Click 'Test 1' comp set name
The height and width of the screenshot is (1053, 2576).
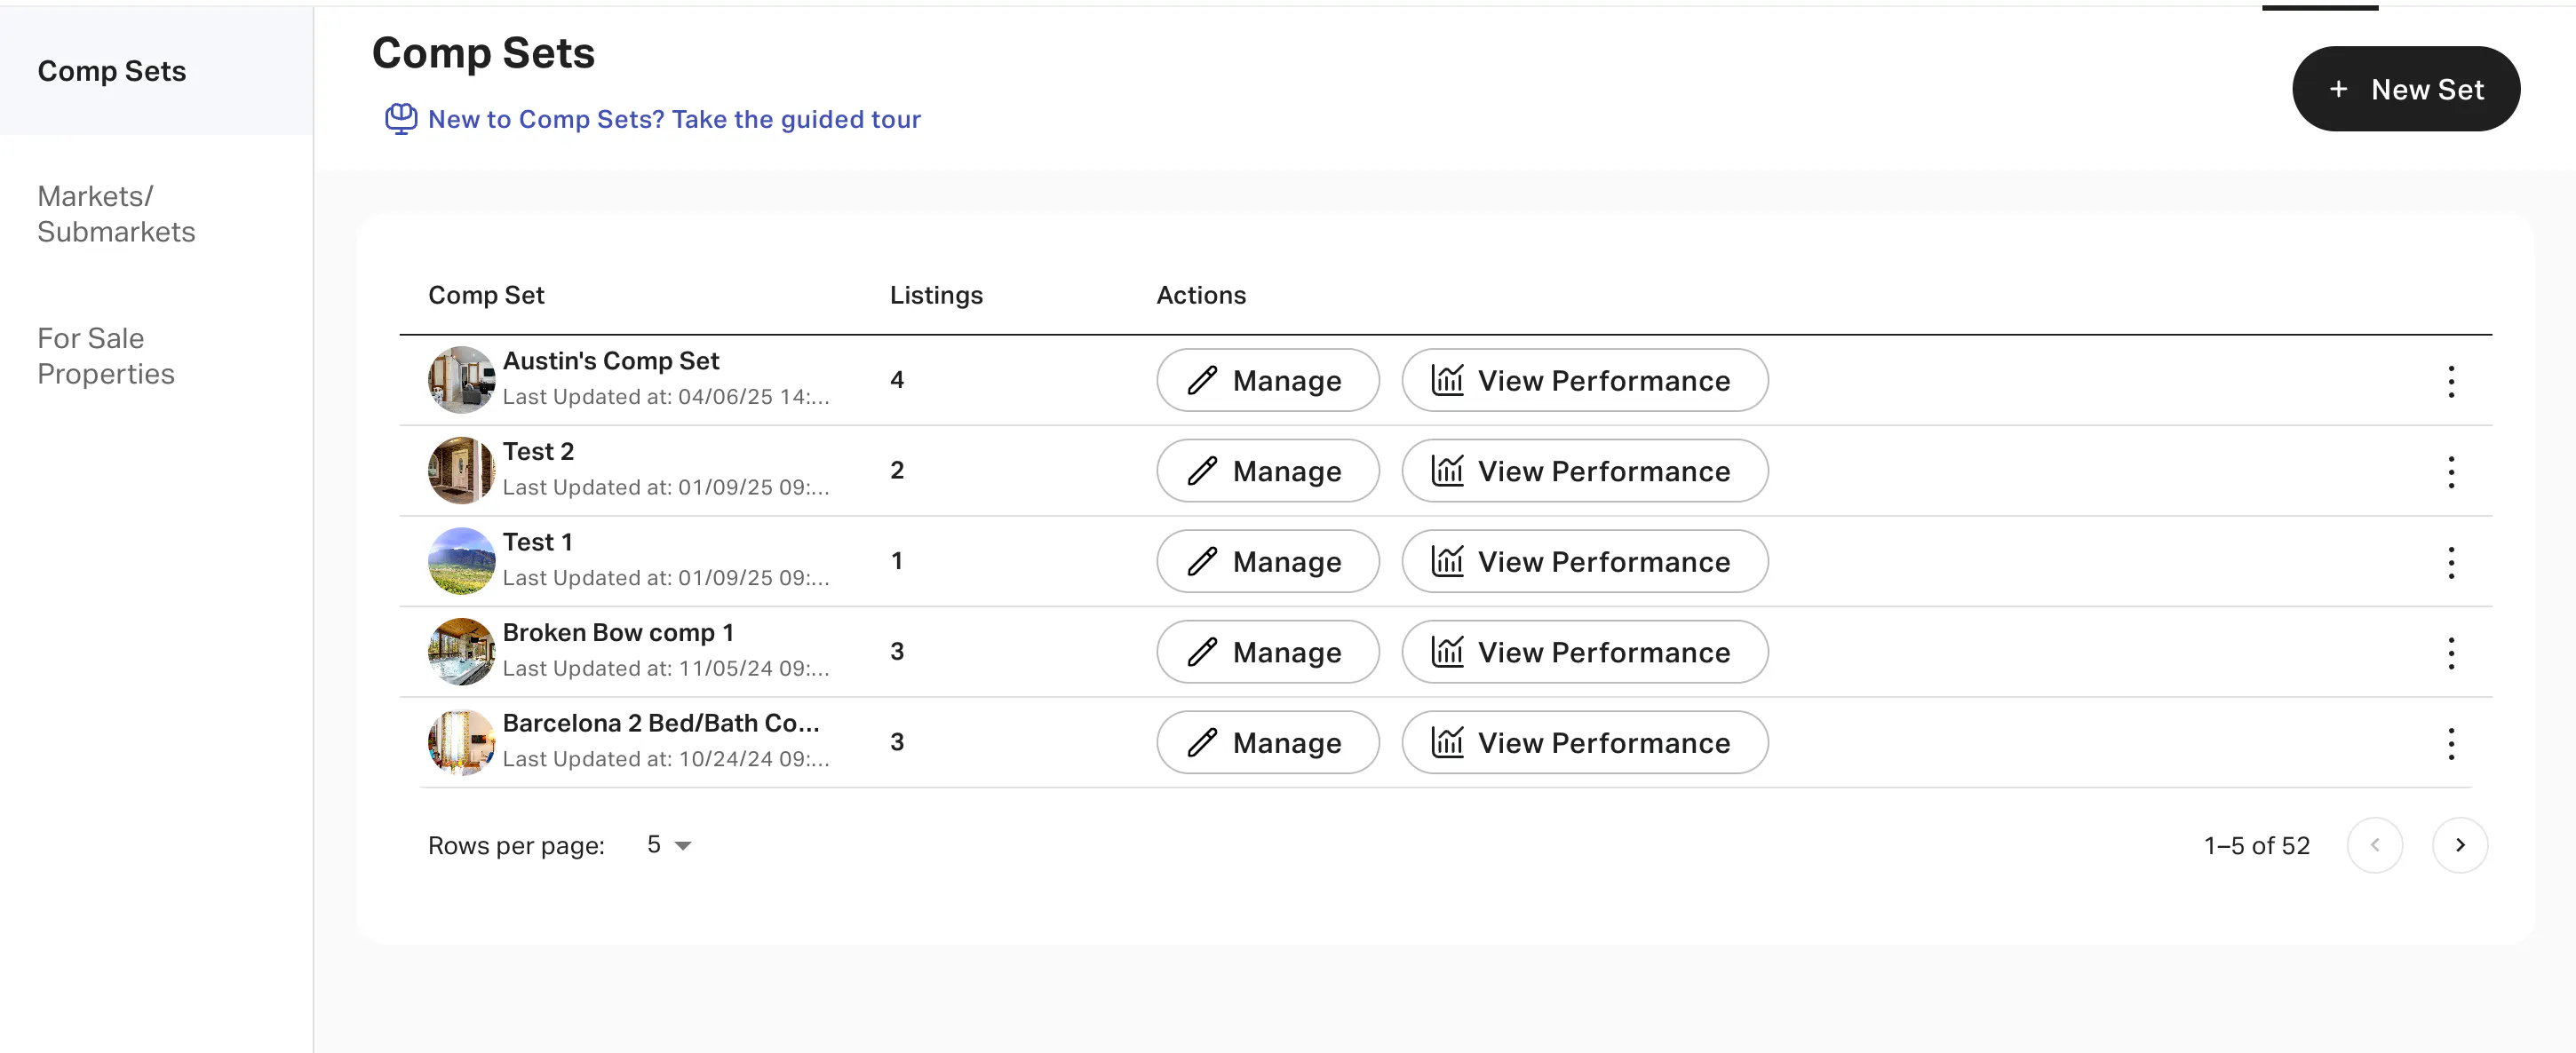(537, 542)
